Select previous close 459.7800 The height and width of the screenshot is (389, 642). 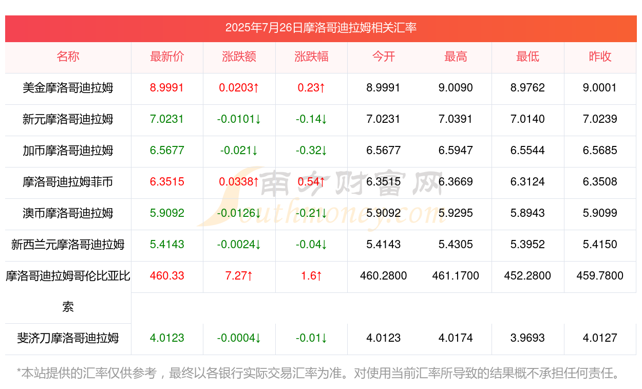[x=600, y=276]
